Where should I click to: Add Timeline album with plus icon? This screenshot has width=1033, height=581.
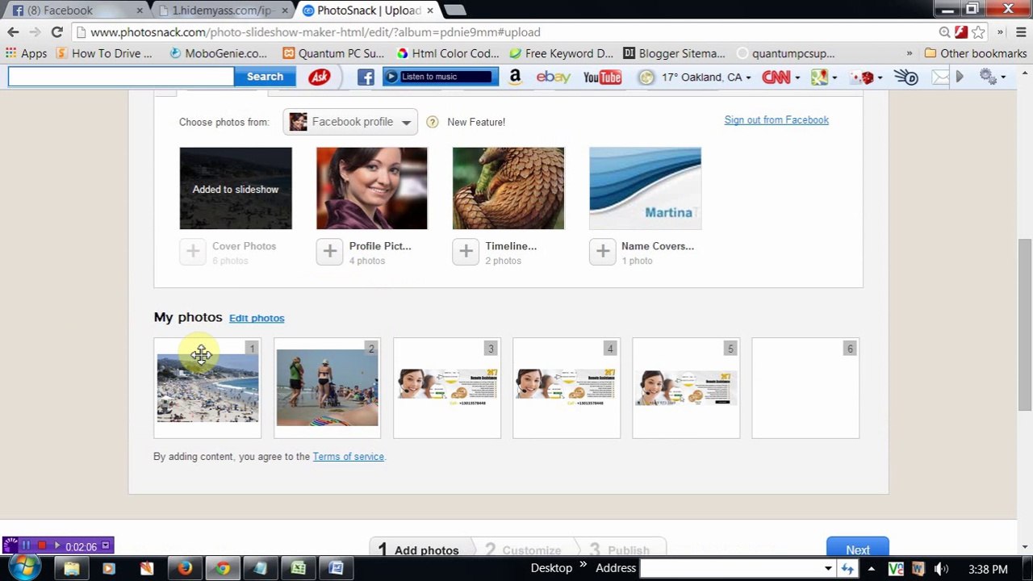pyautogui.click(x=466, y=252)
